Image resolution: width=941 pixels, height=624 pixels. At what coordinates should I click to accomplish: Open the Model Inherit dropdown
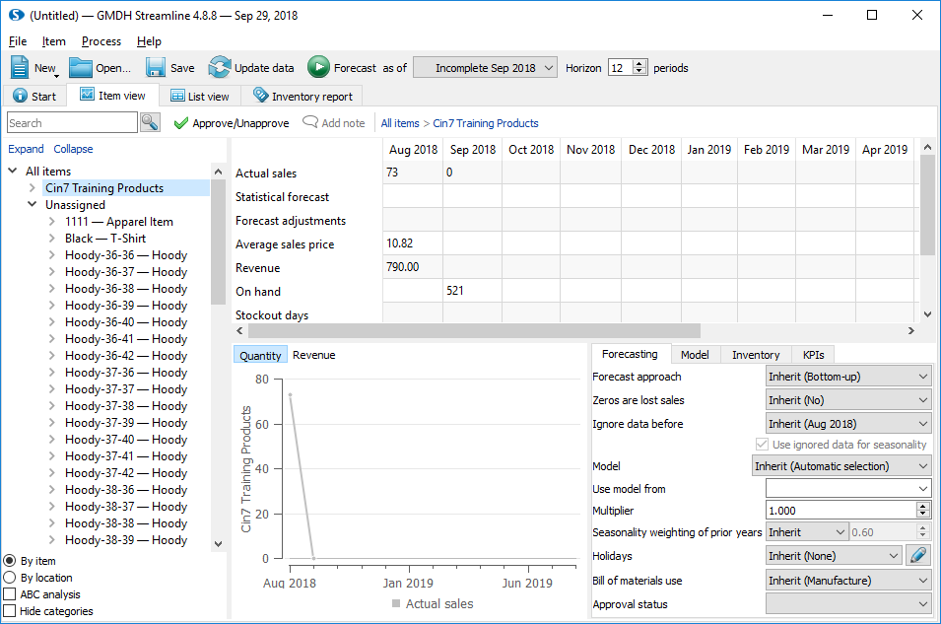[x=840, y=466]
